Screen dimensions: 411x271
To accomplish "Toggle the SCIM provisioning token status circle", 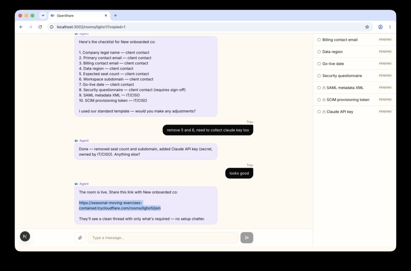I will [319, 100].
